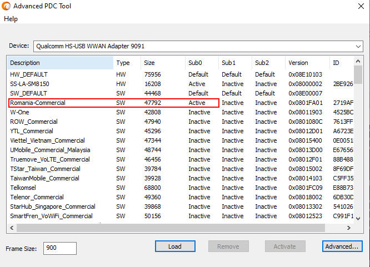Click version 0x0801FA01
This screenshot has width=370, height=267.
click(306, 103)
